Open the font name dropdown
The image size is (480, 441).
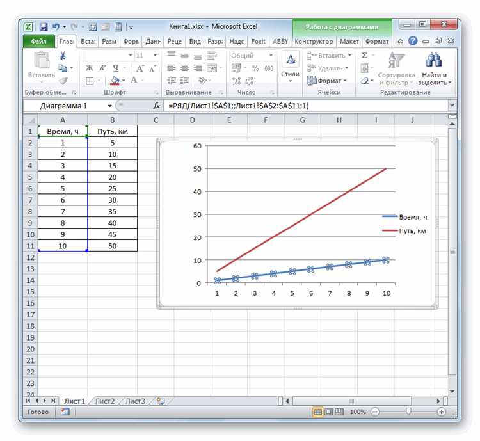[x=131, y=56]
